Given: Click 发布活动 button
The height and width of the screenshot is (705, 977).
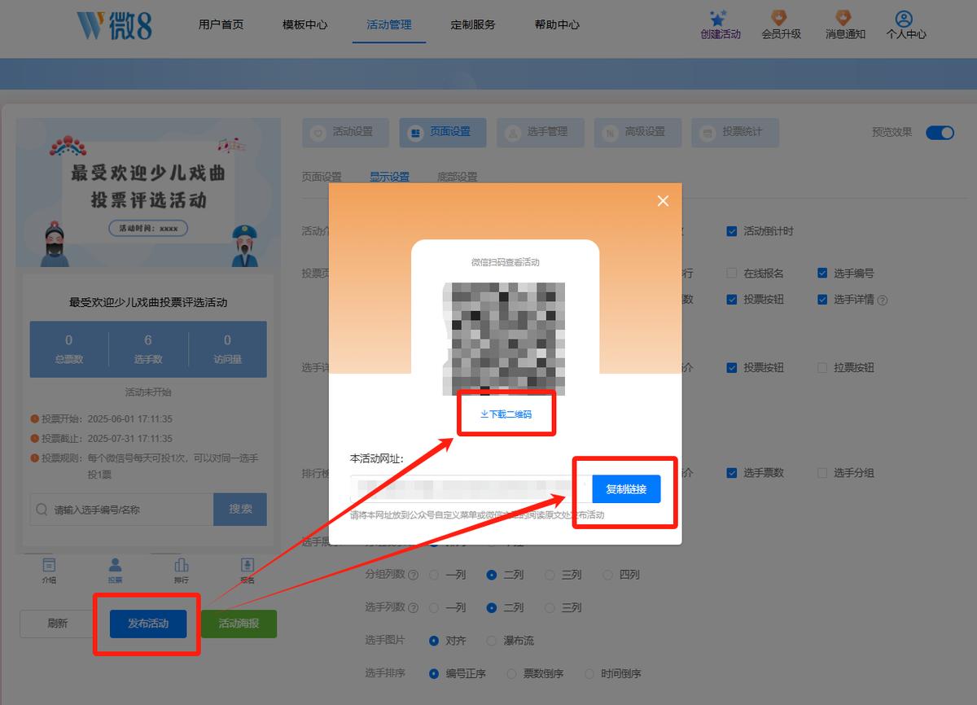Looking at the screenshot, I should pyautogui.click(x=148, y=624).
